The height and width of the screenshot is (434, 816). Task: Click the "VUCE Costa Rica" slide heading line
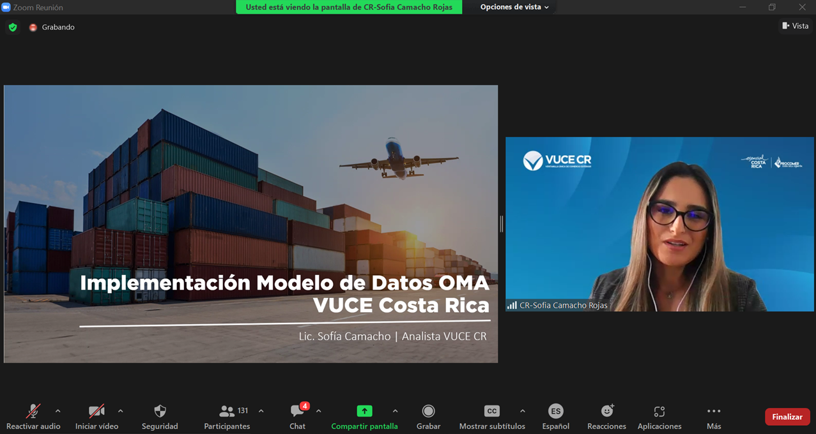(401, 305)
